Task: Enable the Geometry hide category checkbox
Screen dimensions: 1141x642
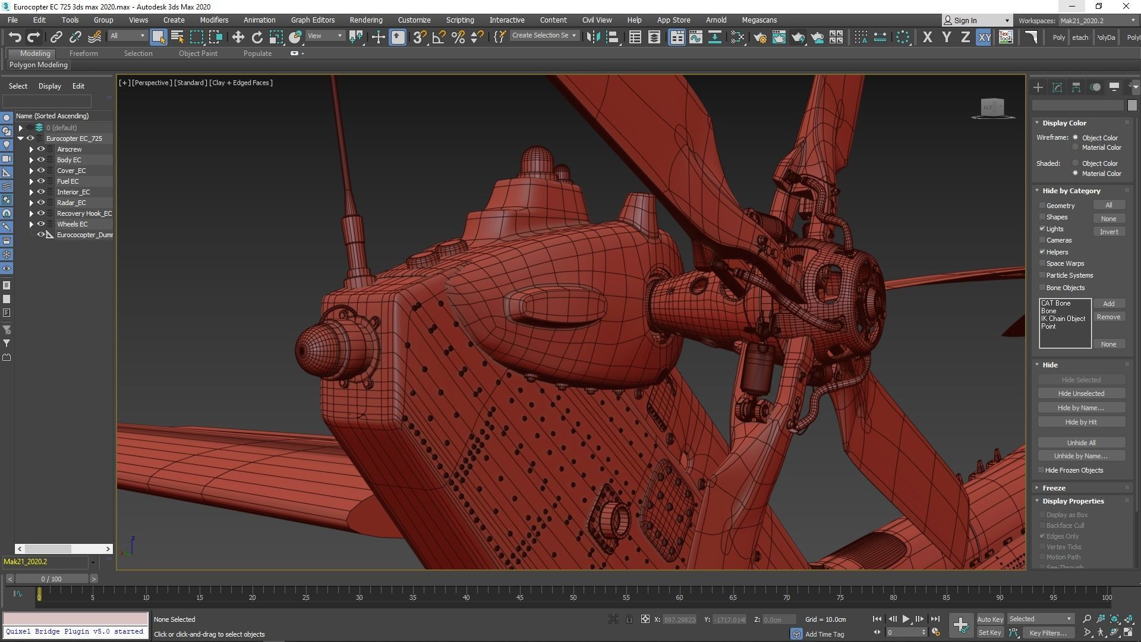Action: point(1042,206)
